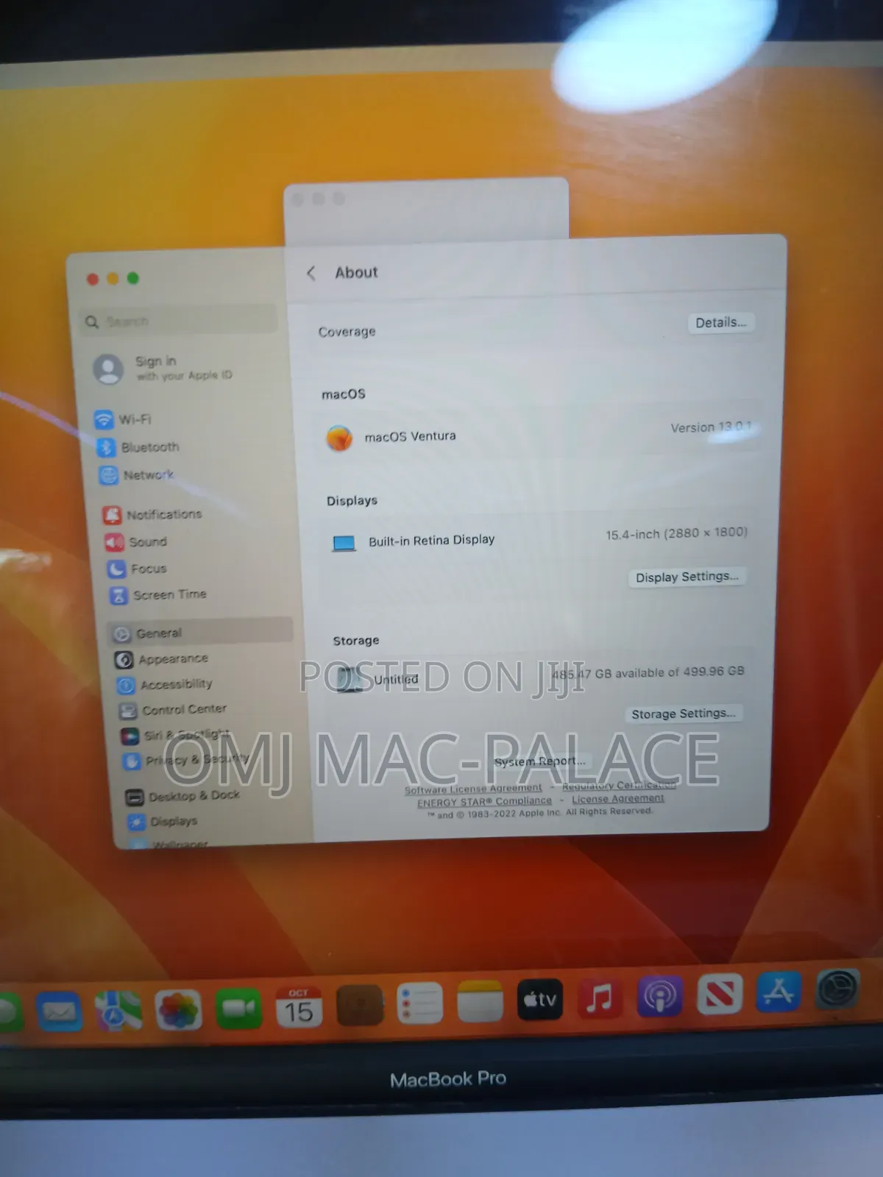Open FaceTime from the Dock
The image size is (883, 1177).
point(238,1008)
